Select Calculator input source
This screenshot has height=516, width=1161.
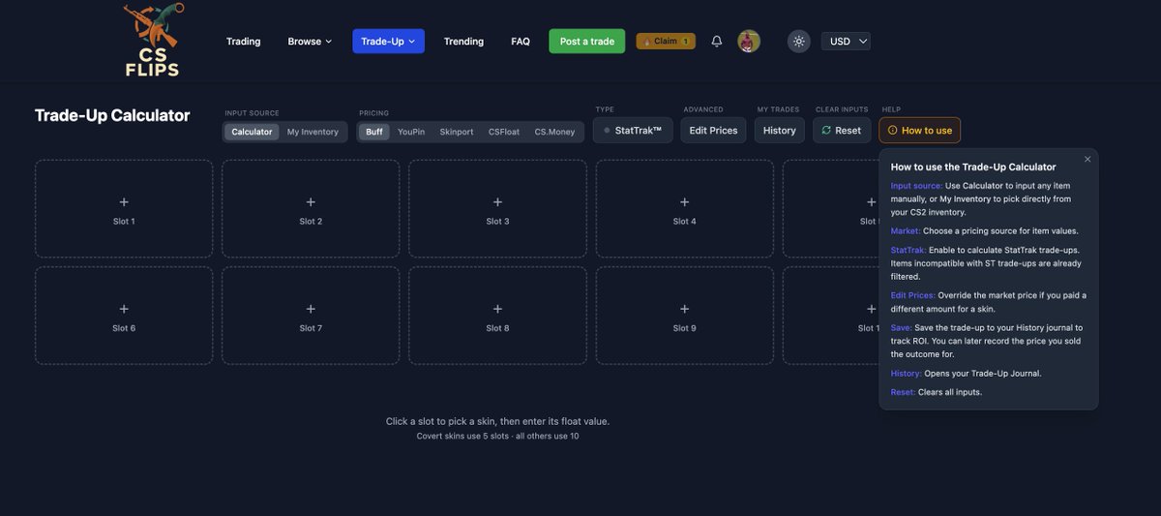(x=252, y=132)
